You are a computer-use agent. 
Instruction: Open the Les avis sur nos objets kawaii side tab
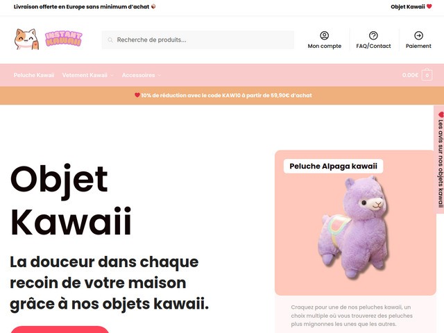coord(439,160)
